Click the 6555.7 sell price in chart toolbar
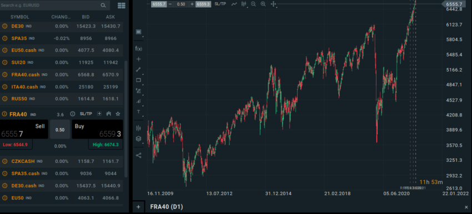 click(158, 4)
